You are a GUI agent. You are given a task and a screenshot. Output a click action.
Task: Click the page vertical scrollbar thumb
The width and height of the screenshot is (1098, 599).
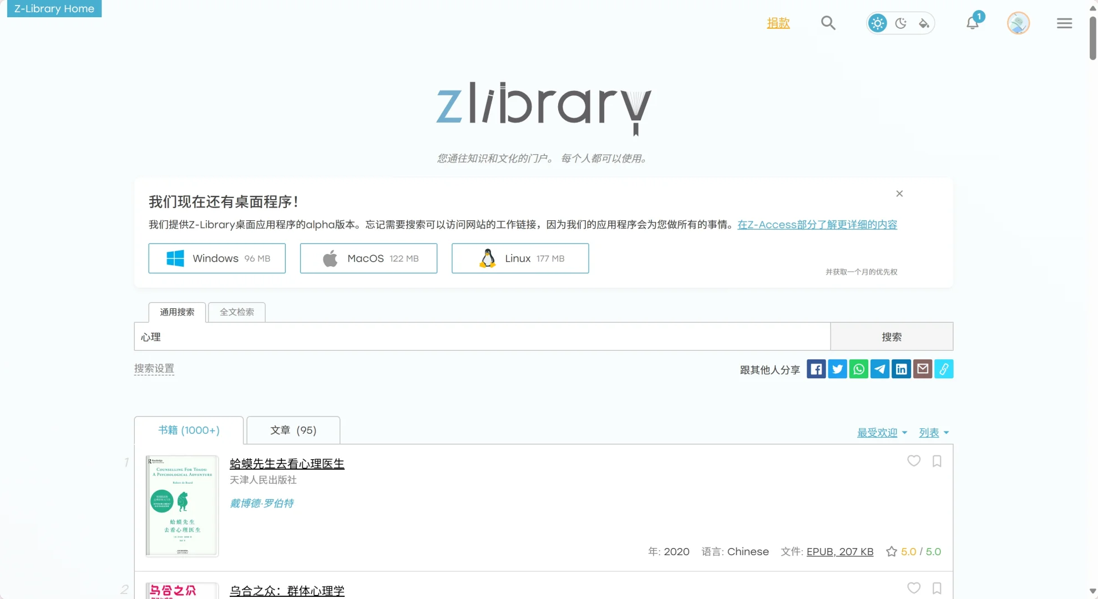point(1092,38)
